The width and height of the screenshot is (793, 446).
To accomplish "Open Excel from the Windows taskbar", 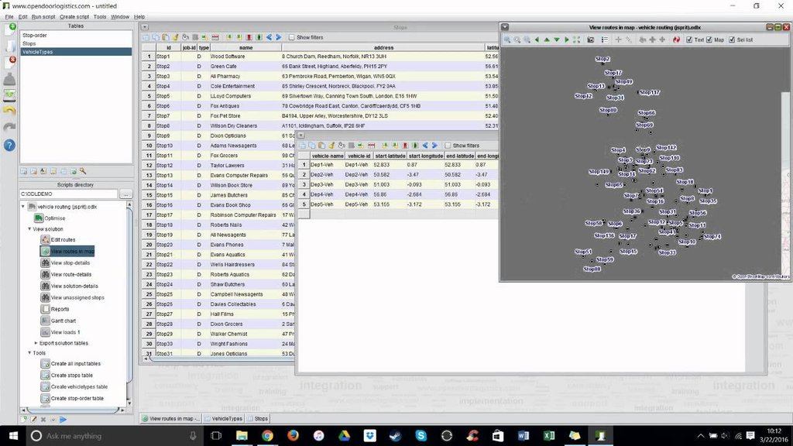I will click(549, 436).
